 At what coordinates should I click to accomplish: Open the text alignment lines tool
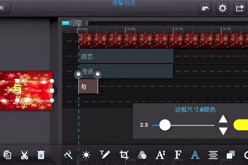coord(213,155)
